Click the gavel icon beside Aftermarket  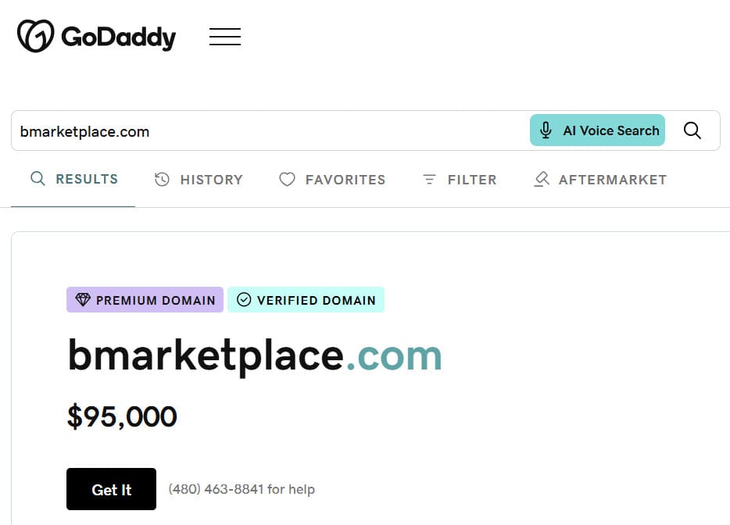coord(541,180)
